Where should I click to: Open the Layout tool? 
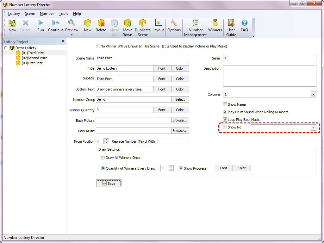pos(158,23)
